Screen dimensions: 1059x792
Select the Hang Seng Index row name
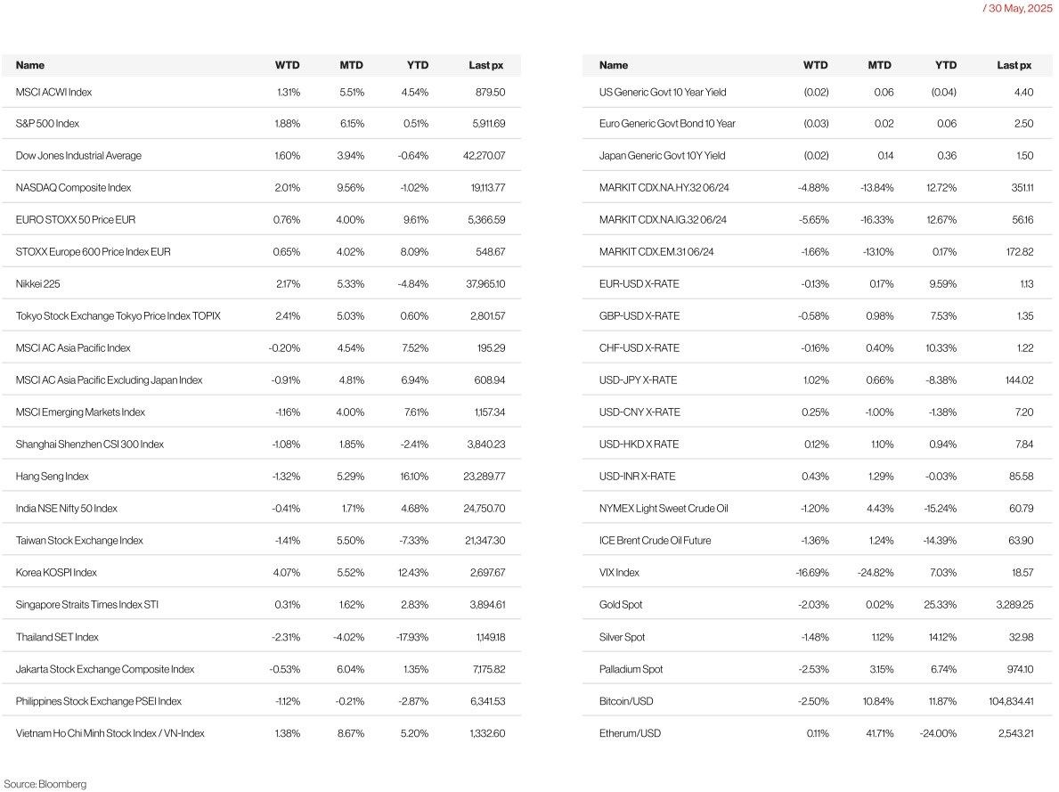tap(52, 477)
